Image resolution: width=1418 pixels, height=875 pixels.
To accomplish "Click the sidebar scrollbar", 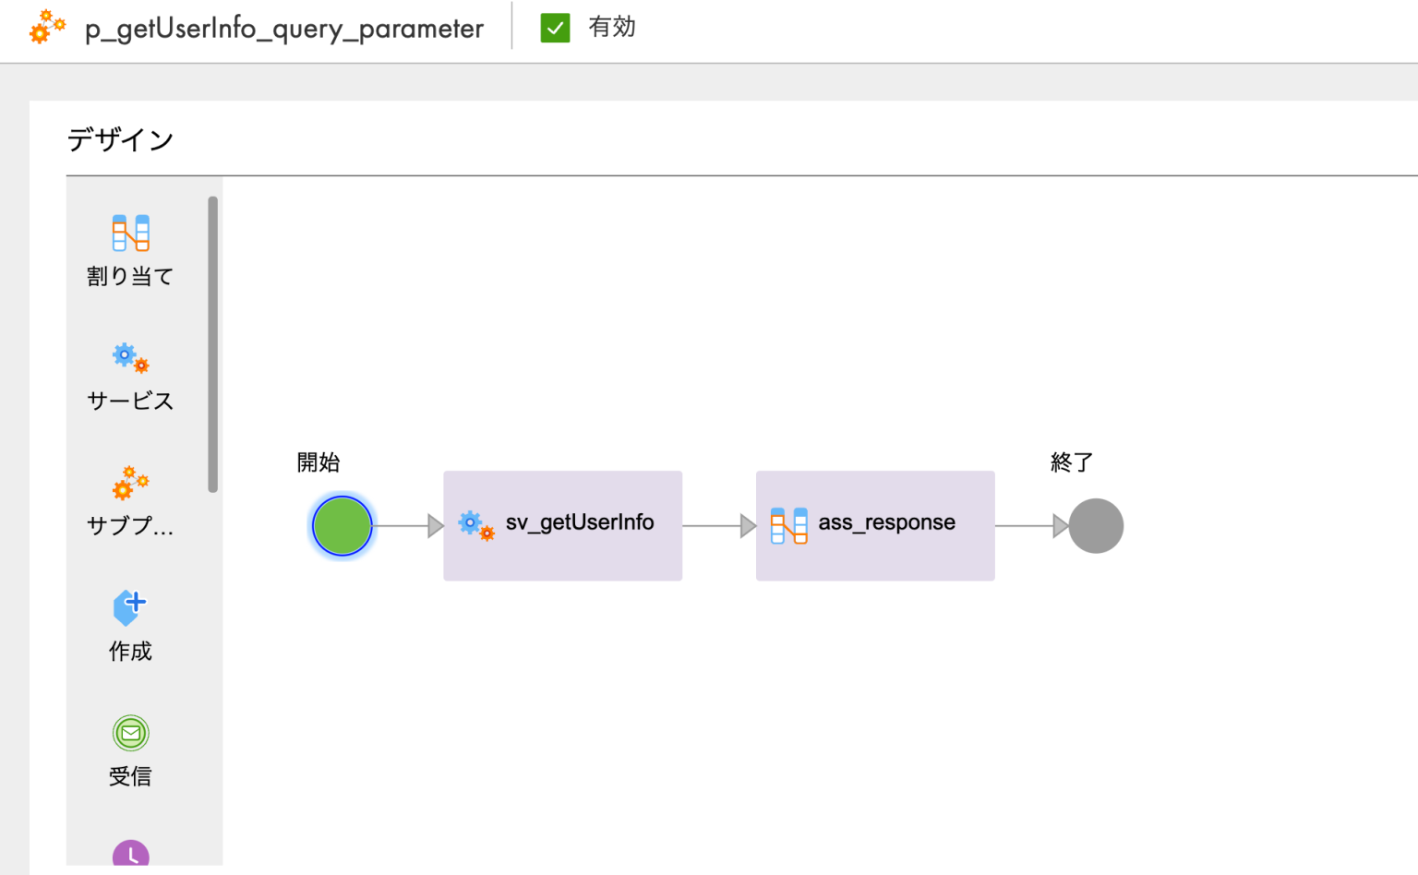I will pyautogui.click(x=213, y=342).
